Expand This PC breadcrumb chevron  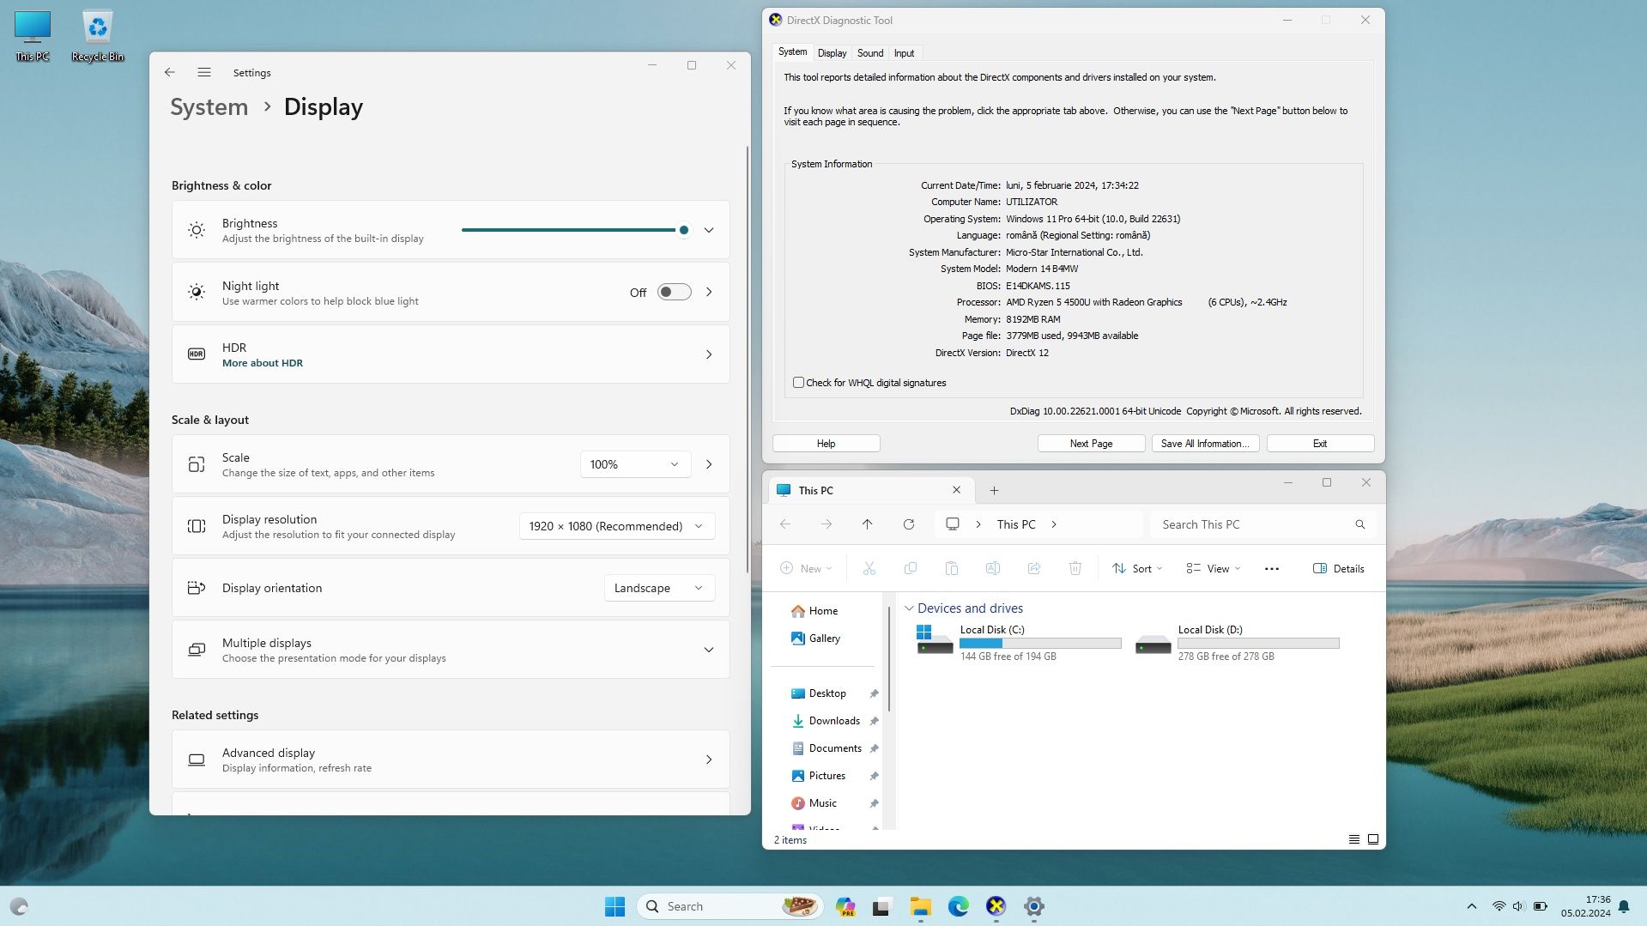pyautogui.click(x=1054, y=524)
